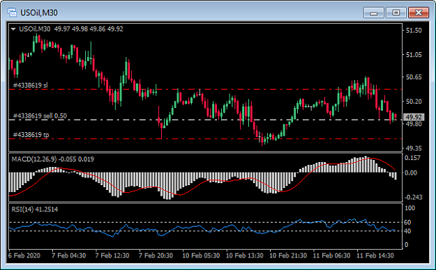Maximize the USOil,M30 chart window
The height and width of the screenshot is (270, 436).
(396, 13)
